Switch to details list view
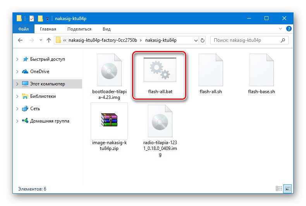Image resolution: width=306 pixels, height=206 pixels. tap(279, 189)
